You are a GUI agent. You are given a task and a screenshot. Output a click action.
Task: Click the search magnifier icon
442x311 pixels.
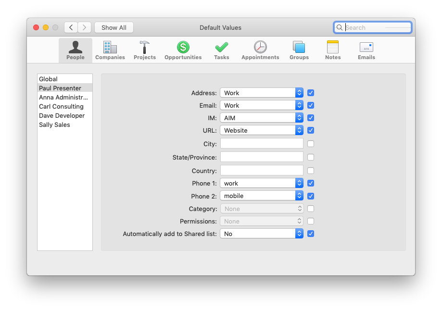tap(340, 27)
